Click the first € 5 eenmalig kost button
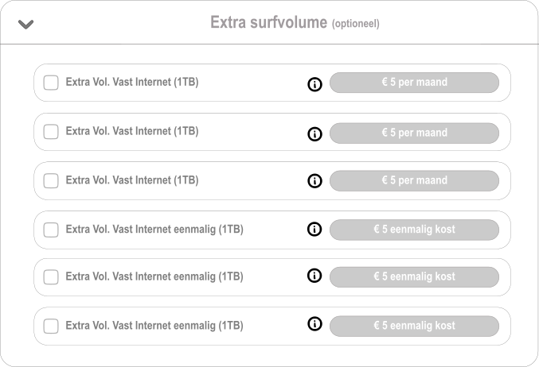The height and width of the screenshot is (367, 539). click(414, 230)
